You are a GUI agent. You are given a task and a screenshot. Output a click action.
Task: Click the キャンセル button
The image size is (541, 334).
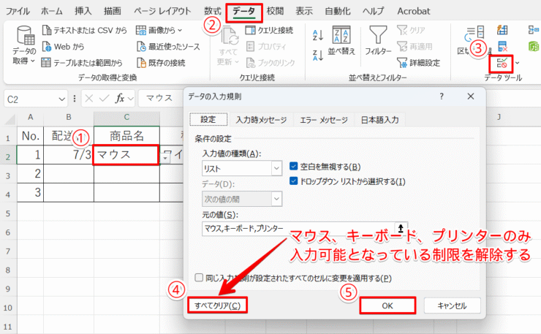click(452, 305)
